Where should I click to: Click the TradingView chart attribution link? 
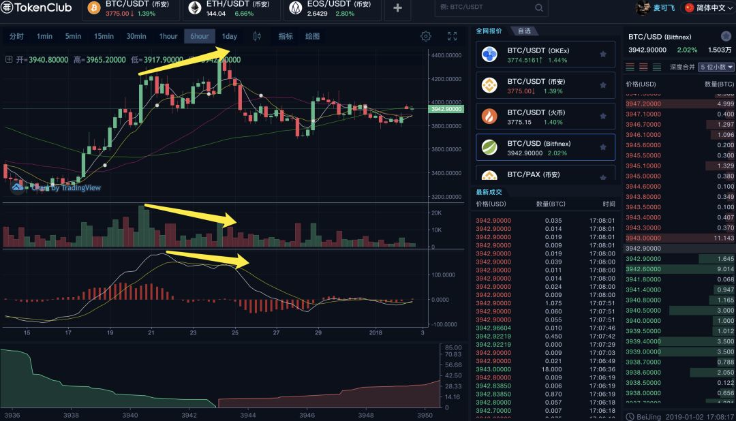point(66,188)
